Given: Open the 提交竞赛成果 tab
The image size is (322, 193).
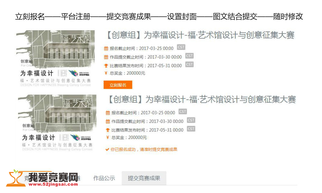Looking at the screenshot, I should point(144,178).
